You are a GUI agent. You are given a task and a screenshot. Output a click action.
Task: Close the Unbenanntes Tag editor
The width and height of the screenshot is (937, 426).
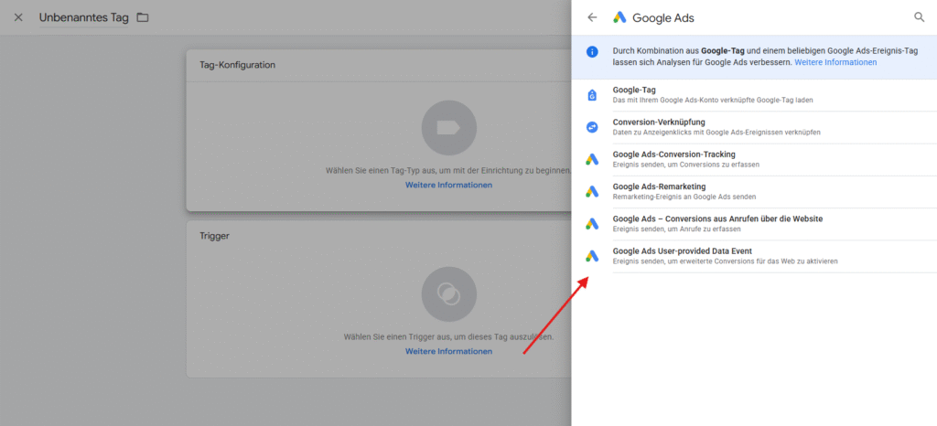pyautogui.click(x=18, y=17)
